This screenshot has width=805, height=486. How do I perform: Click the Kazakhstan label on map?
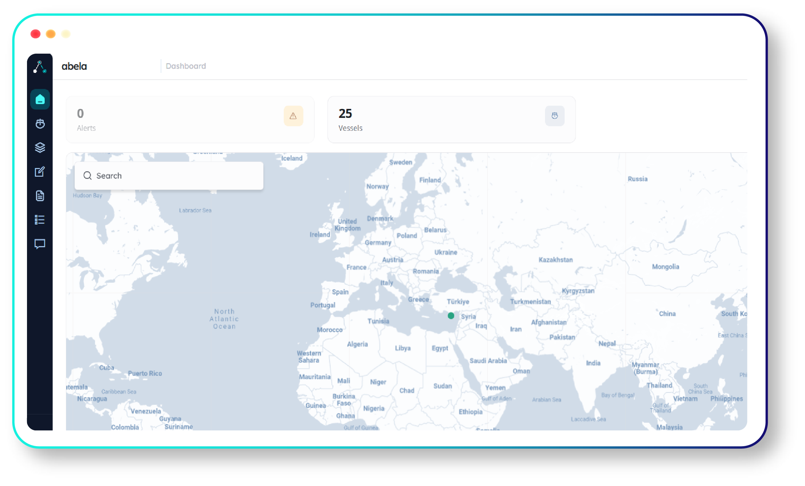pos(555,260)
